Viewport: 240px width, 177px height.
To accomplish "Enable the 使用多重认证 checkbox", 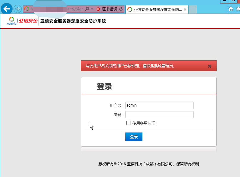I will [x=128, y=123].
